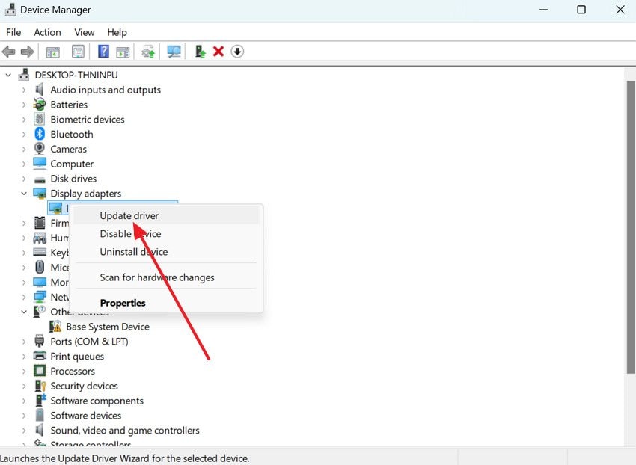Choose Scan for hardware changes menu entry
This screenshot has width=636, height=465.
point(166,277)
